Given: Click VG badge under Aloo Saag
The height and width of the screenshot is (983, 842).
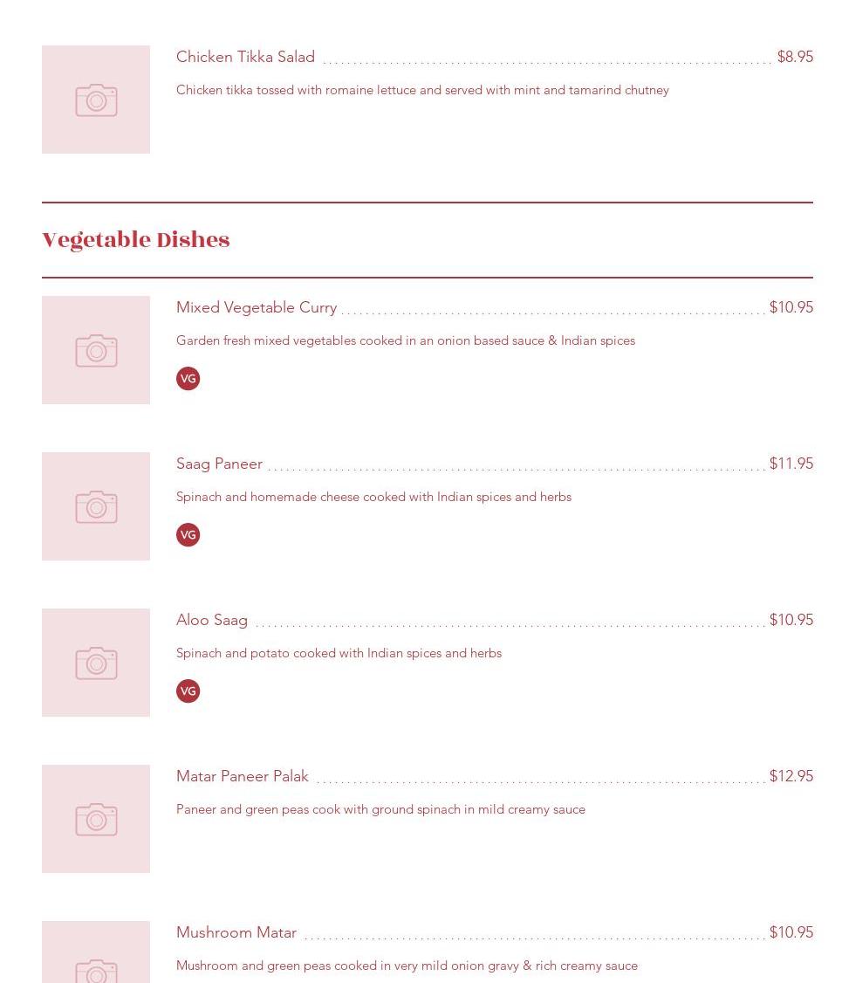Looking at the screenshot, I should 188,691.
